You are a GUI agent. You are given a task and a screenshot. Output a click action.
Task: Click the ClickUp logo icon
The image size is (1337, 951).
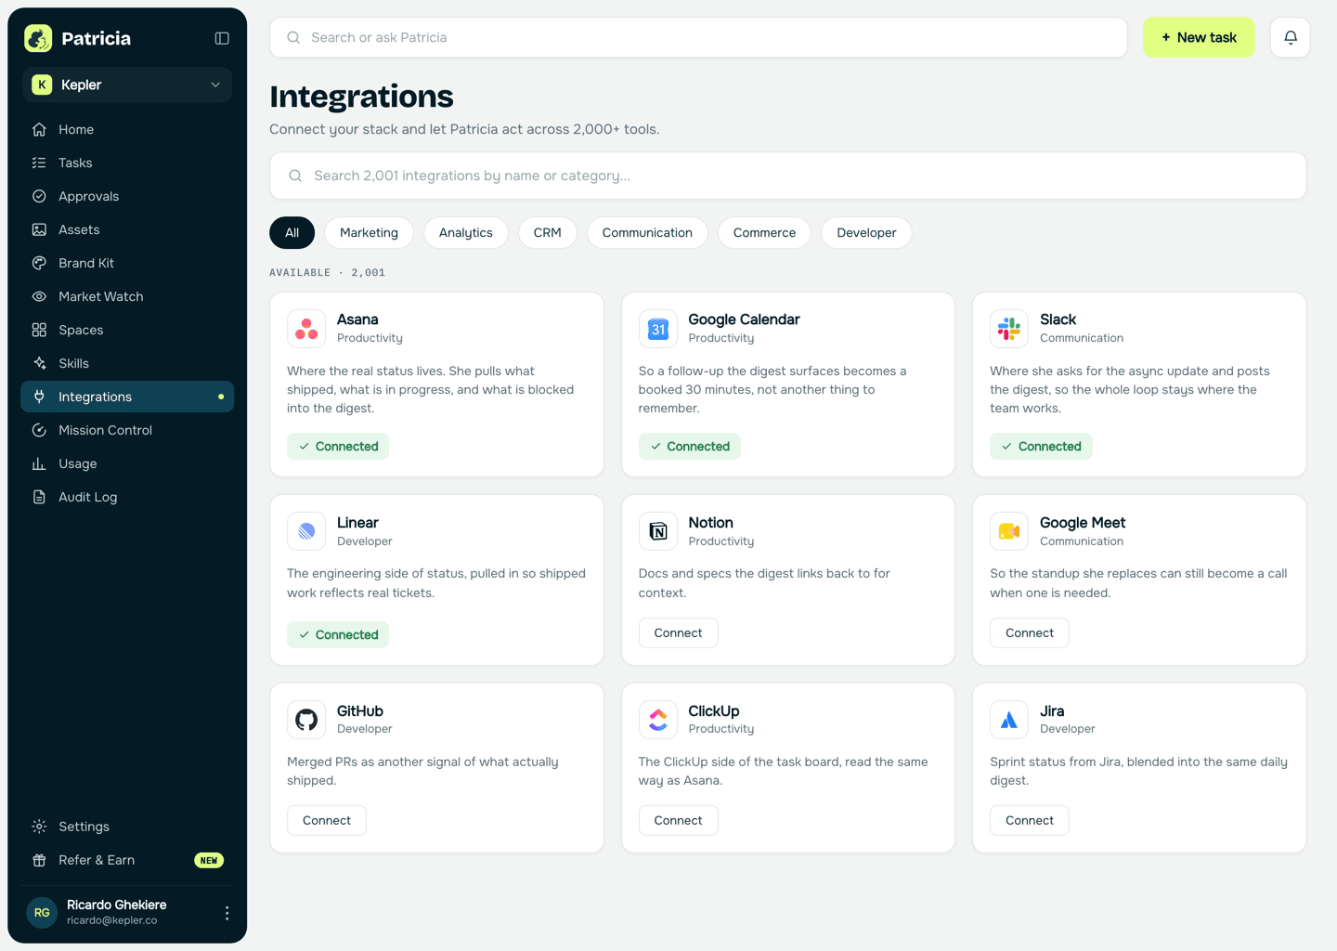click(x=658, y=720)
